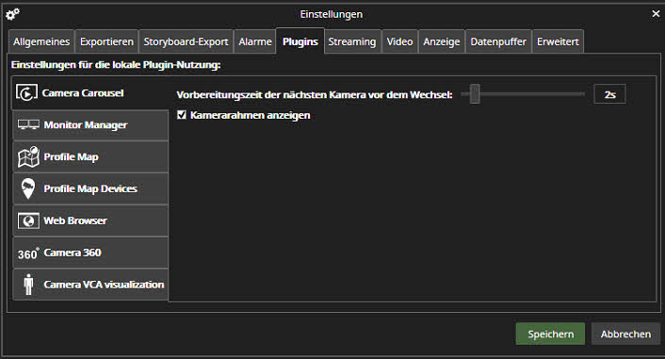Close the Einstellungen dialog
The width and height of the screenshot is (665, 359).
[x=656, y=14]
